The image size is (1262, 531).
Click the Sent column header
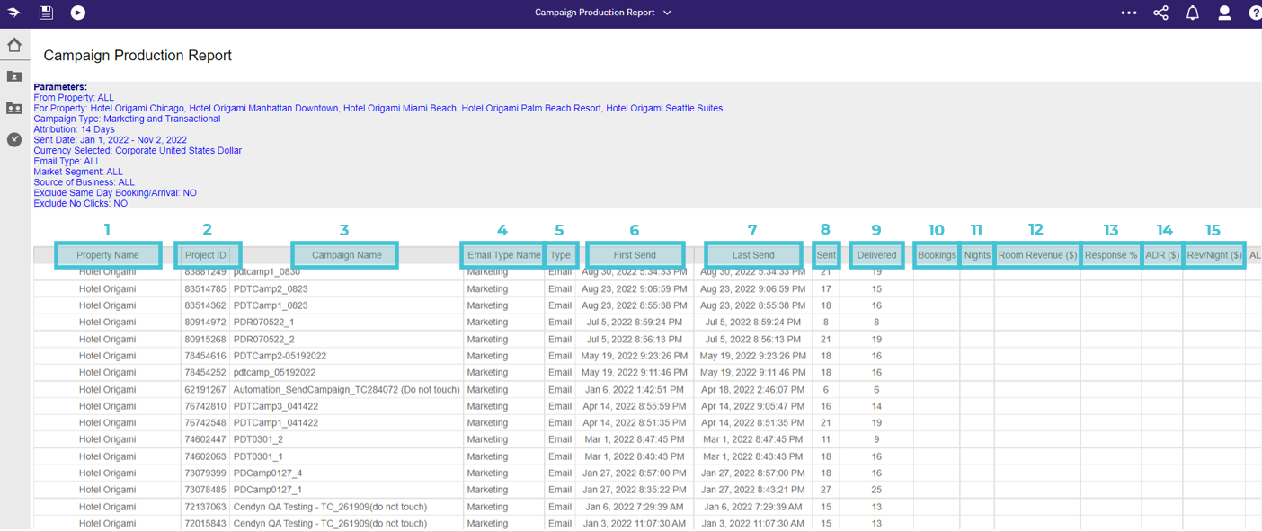coord(826,255)
